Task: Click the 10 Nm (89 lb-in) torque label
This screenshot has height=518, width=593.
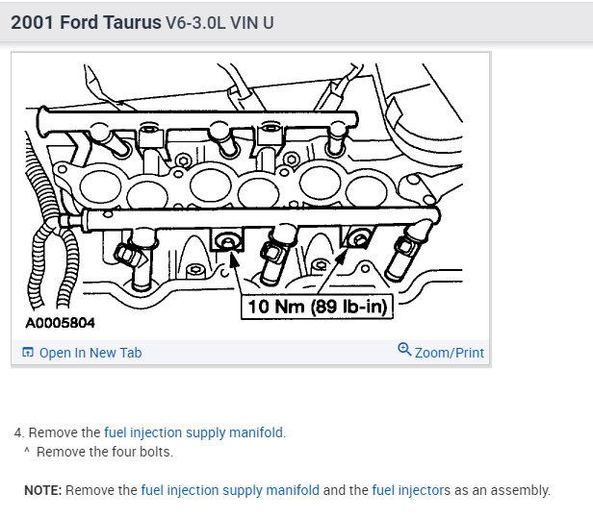Action: click(316, 308)
